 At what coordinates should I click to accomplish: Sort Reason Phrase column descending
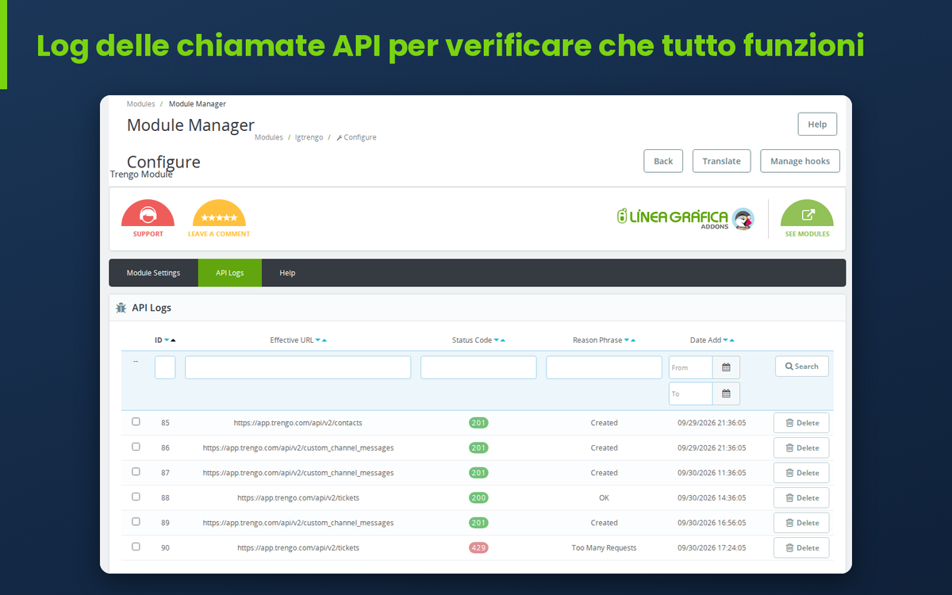pos(627,340)
